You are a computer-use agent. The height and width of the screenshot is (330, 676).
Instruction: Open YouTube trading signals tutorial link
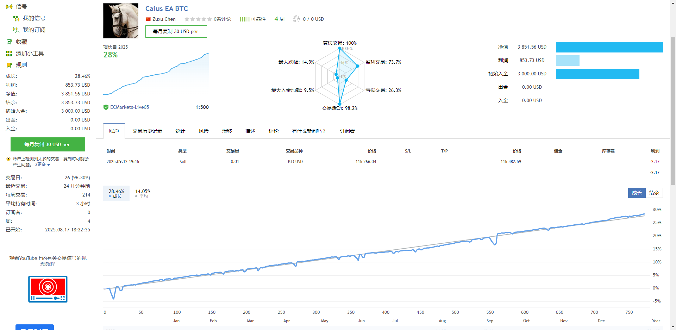(x=48, y=261)
